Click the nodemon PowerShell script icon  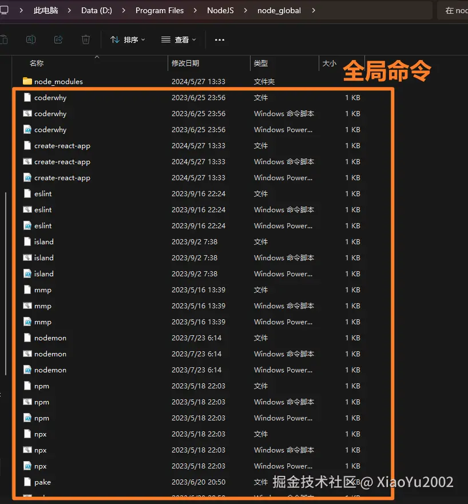click(x=27, y=370)
